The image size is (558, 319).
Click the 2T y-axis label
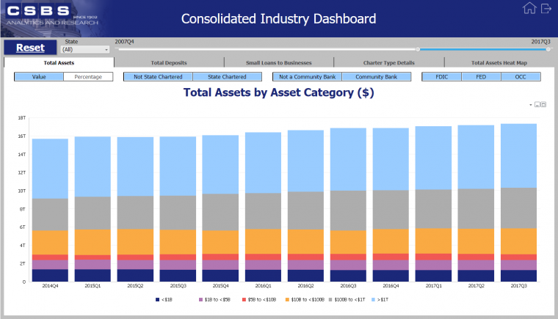(x=23, y=263)
